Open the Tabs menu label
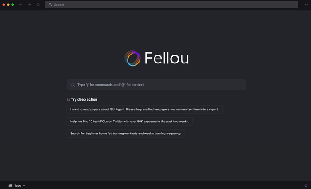This screenshot has height=189, width=311. [18, 185]
